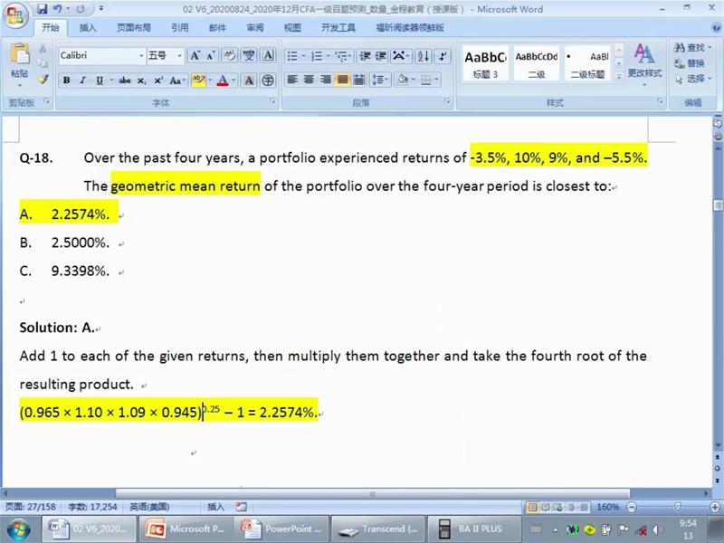Toggle bold formatting
Image resolution: width=724 pixels, height=543 pixels.
66,81
